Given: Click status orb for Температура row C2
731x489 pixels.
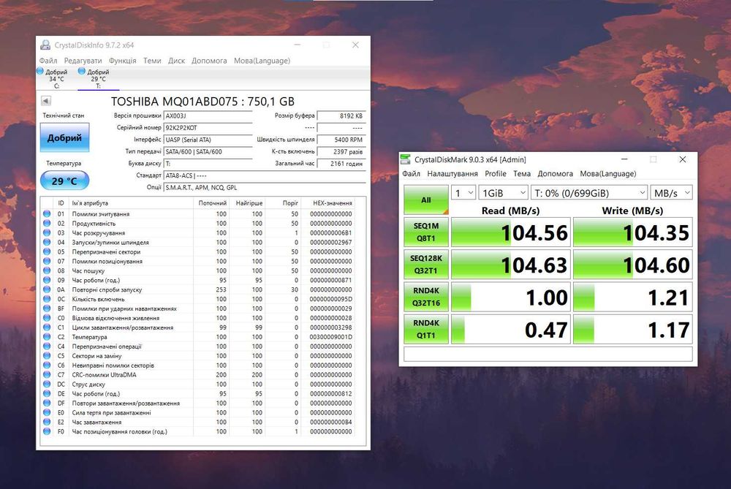Looking at the screenshot, I should [x=47, y=336].
